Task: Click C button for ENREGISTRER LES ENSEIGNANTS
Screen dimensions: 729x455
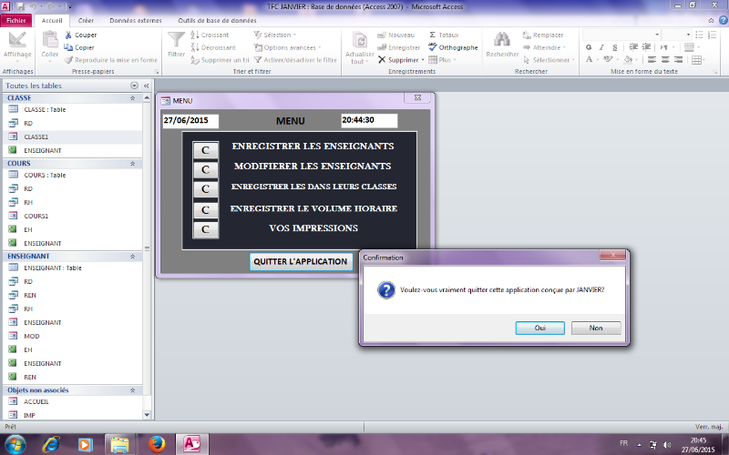Action: pos(205,150)
